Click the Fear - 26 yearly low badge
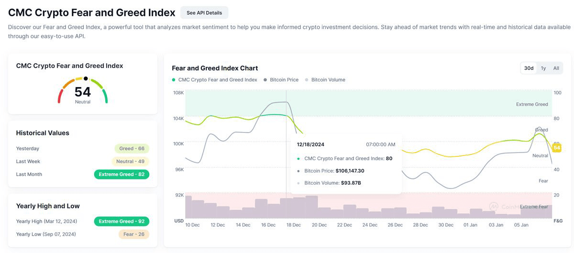The width and height of the screenshot is (574, 253). click(133, 234)
